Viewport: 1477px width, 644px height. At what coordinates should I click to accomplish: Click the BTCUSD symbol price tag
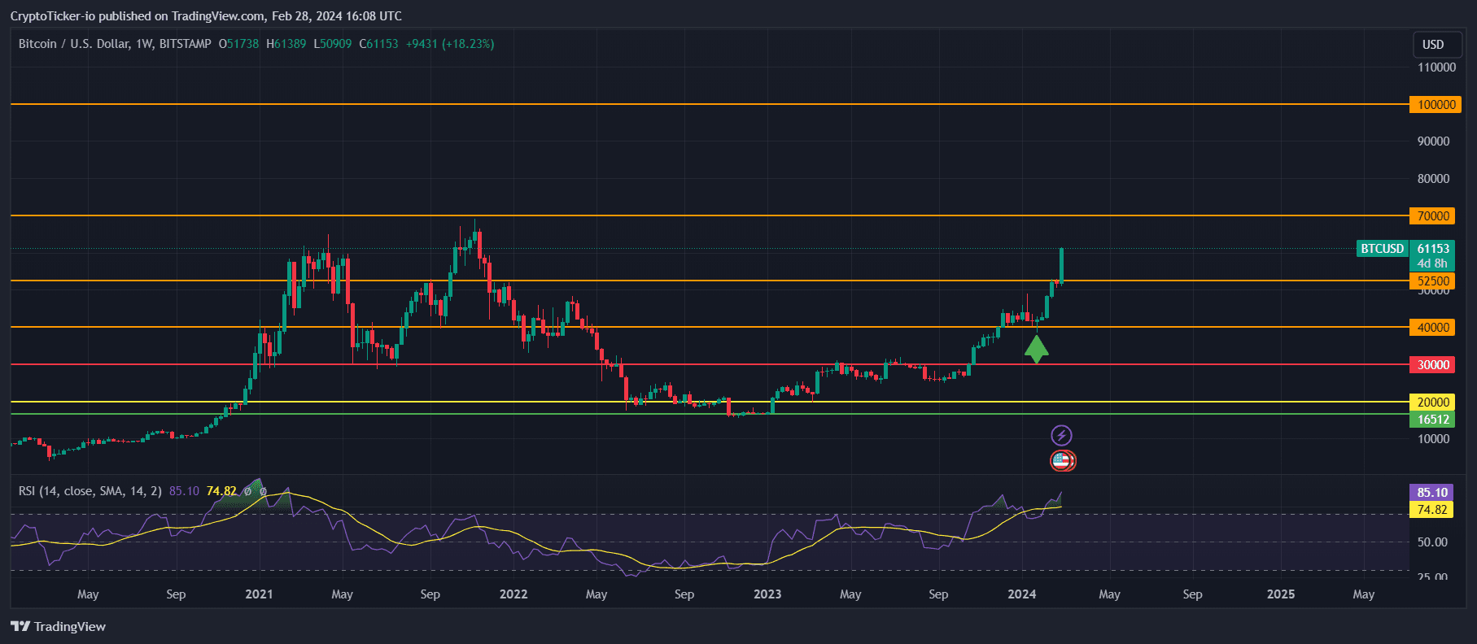1382,249
